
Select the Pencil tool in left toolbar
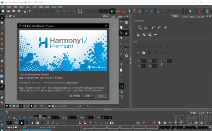(x=2, y=33)
